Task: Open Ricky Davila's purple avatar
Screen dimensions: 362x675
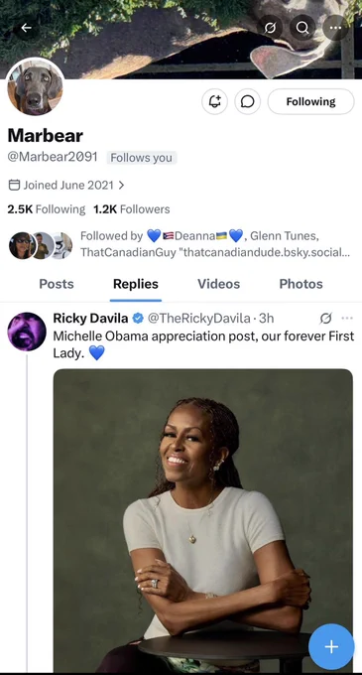Action: [x=27, y=332]
